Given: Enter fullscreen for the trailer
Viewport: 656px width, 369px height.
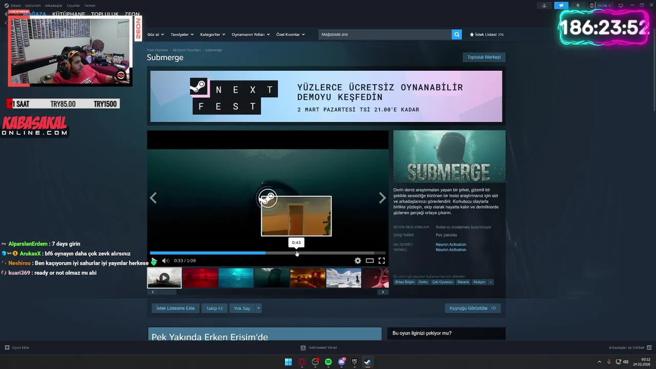Looking at the screenshot, I should click(x=382, y=260).
